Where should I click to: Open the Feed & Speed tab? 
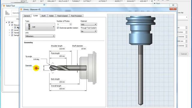62,16
